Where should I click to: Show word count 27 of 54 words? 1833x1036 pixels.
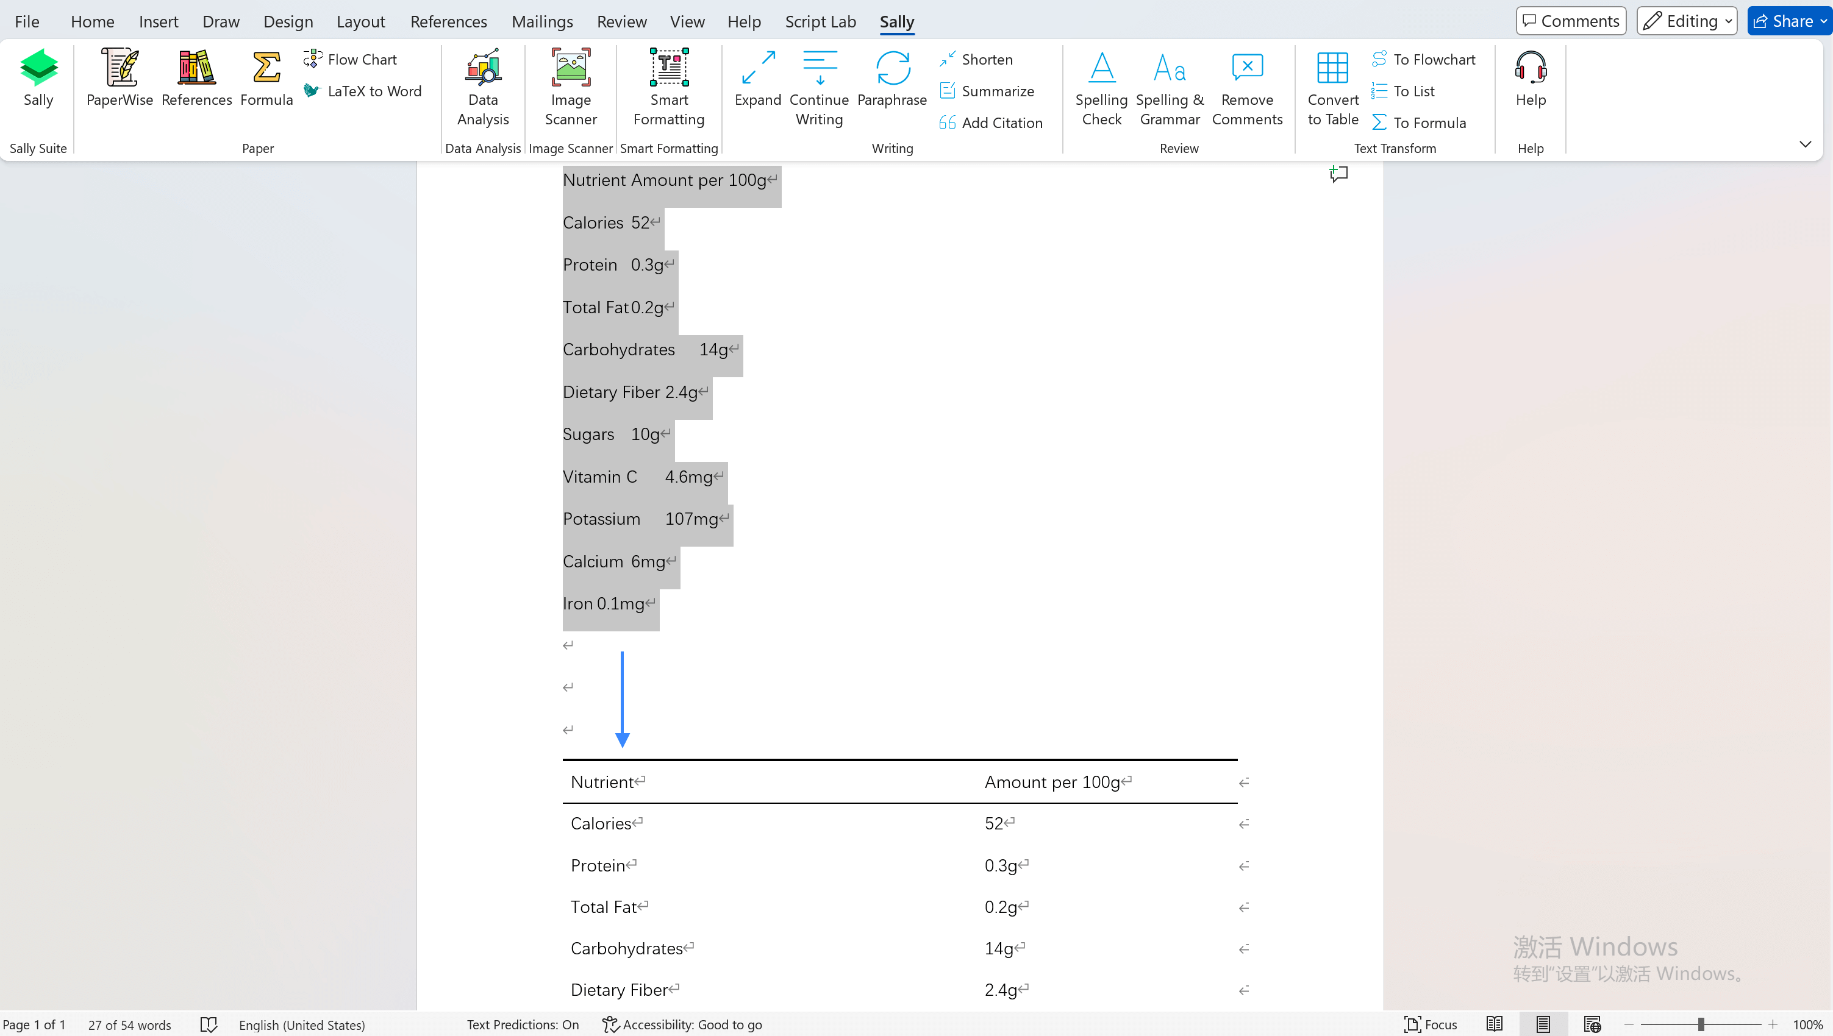click(129, 1024)
